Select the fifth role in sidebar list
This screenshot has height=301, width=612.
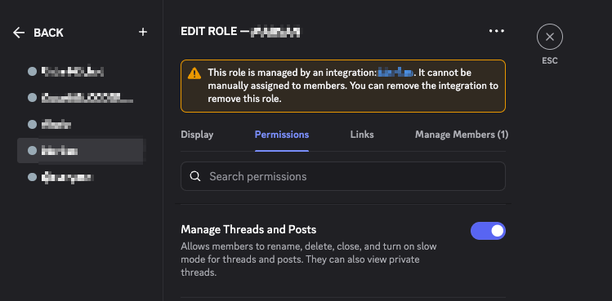coord(80,177)
